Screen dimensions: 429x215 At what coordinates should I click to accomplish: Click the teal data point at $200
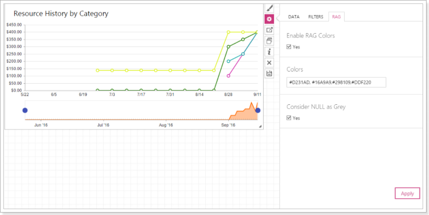(x=228, y=61)
